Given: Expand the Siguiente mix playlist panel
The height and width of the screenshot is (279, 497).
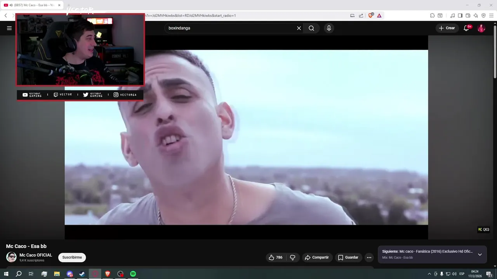Looking at the screenshot, I should point(480,255).
